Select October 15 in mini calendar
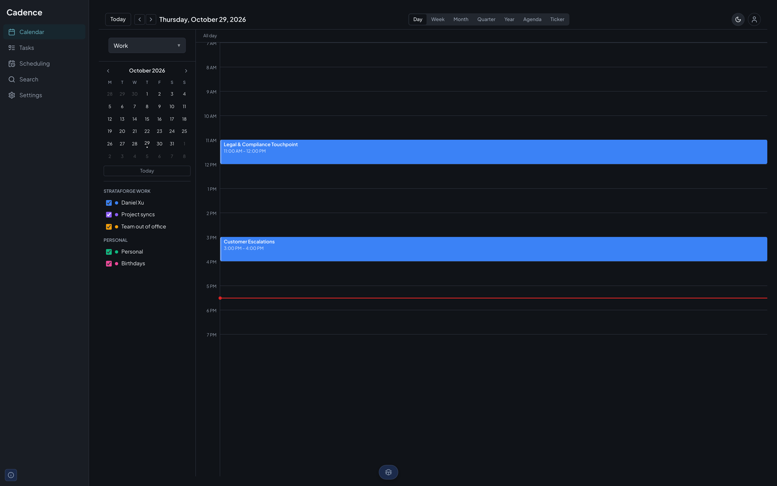This screenshot has height=486, width=777. coord(147,119)
